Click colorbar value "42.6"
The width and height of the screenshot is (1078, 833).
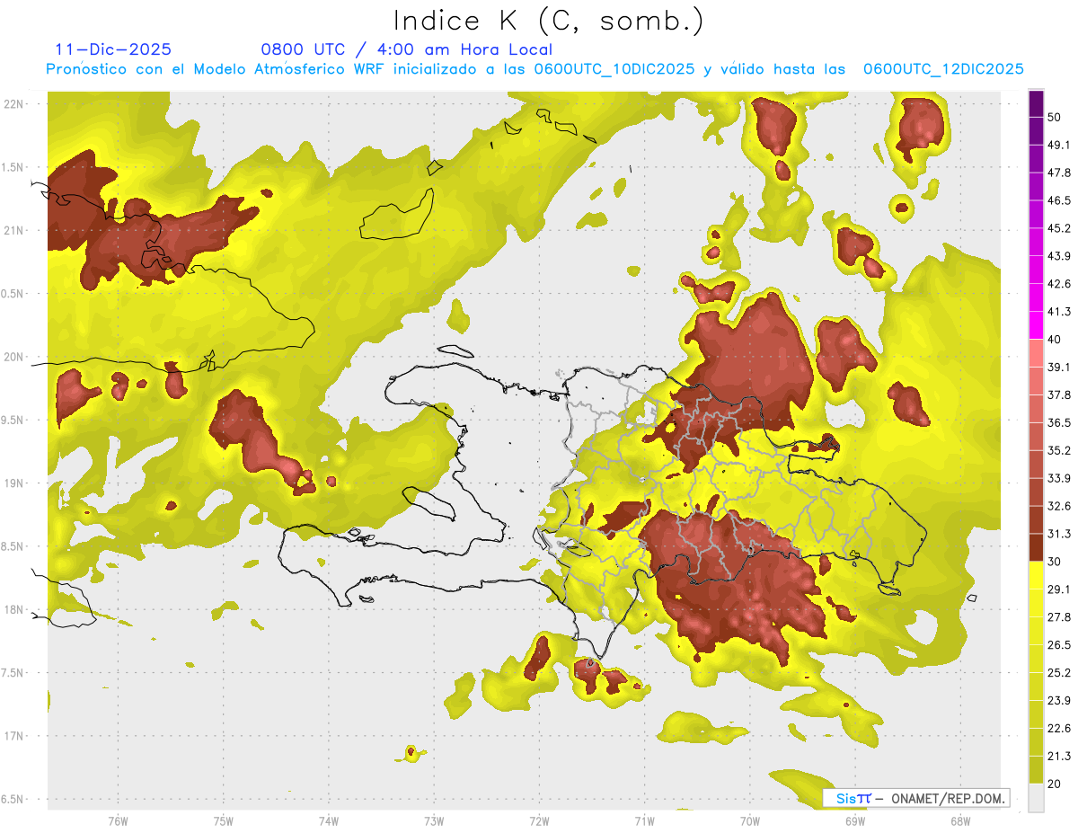pyautogui.click(x=1060, y=284)
